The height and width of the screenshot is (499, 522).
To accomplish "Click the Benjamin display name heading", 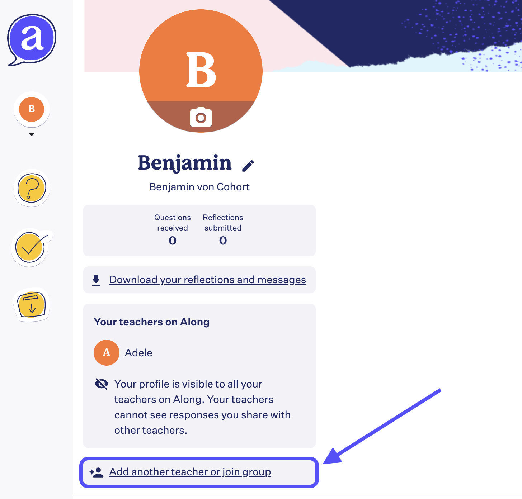I will (185, 163).
